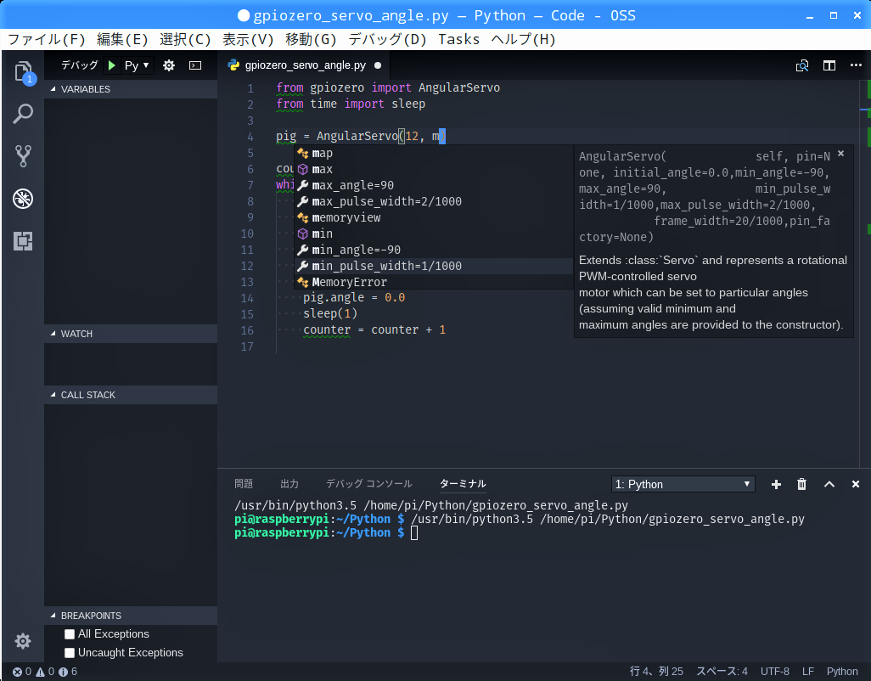Open the デバッグ(D) menu
The image size is (871, 681).
point(388,39)
